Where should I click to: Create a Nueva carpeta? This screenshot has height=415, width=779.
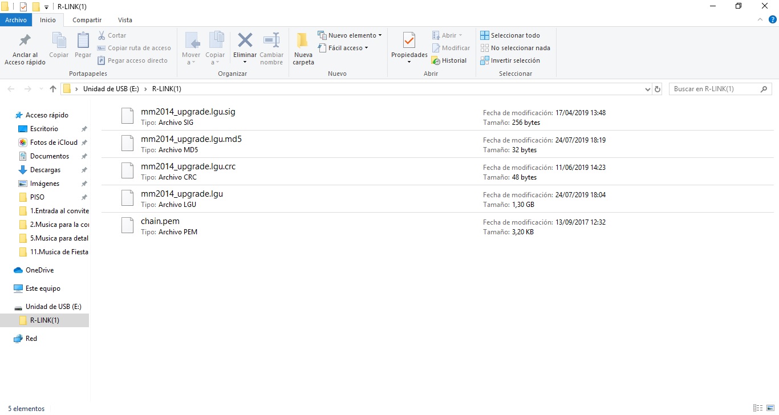point(303,49)
